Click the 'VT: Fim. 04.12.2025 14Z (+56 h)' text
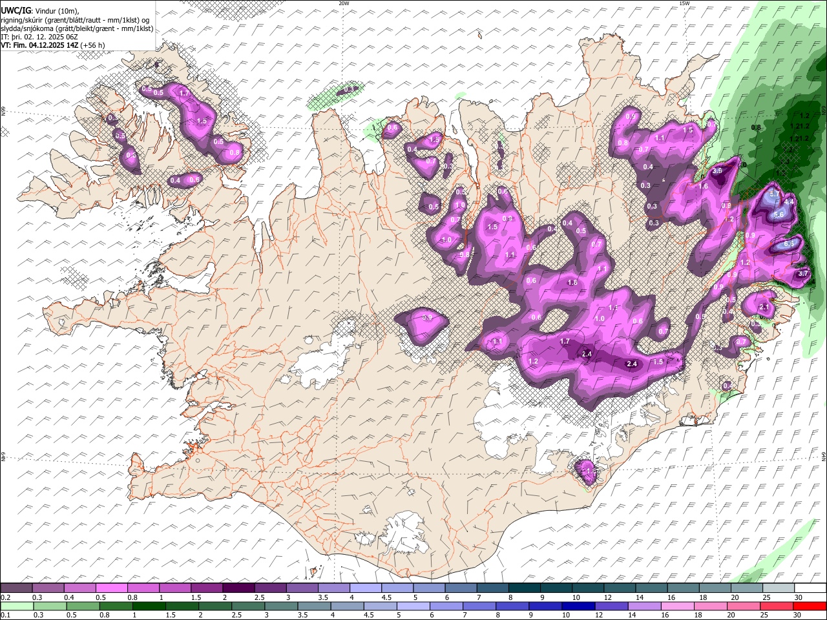 [x=53, y=45]
